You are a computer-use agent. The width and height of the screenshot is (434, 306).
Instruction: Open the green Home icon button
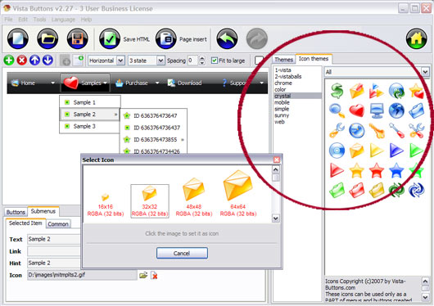pyautogui.click(x=416, y=38)
